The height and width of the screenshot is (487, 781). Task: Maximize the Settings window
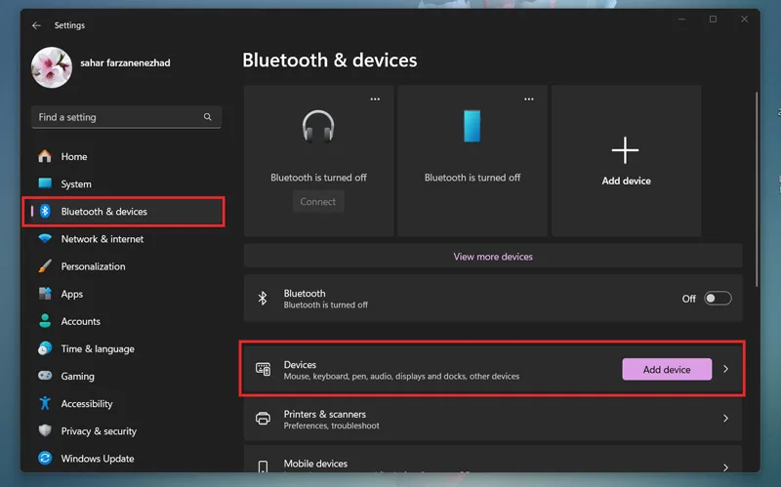[714, 19]
